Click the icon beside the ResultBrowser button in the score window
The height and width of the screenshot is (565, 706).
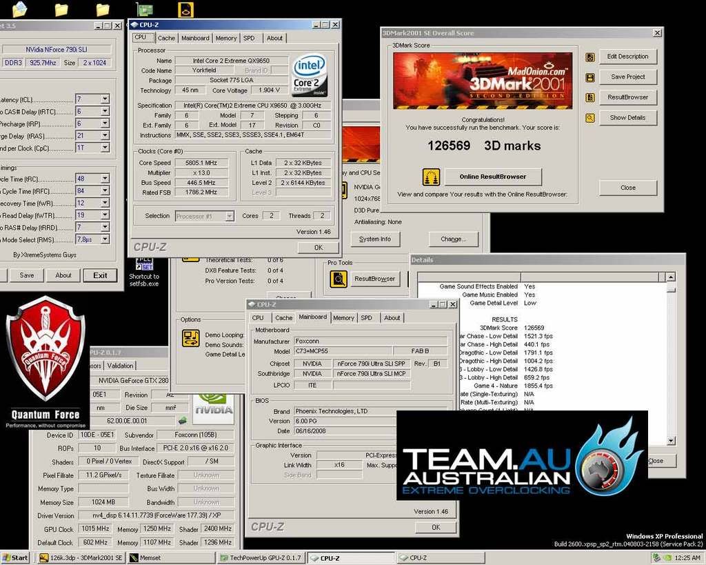coord(590,98)
